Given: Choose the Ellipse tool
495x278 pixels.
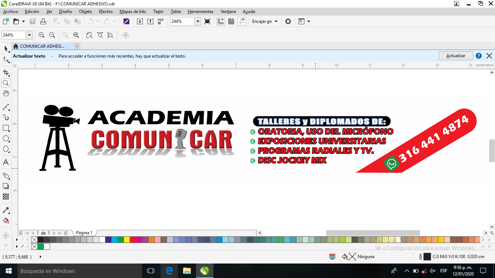Looking at the screenshot, I should 6,139.
